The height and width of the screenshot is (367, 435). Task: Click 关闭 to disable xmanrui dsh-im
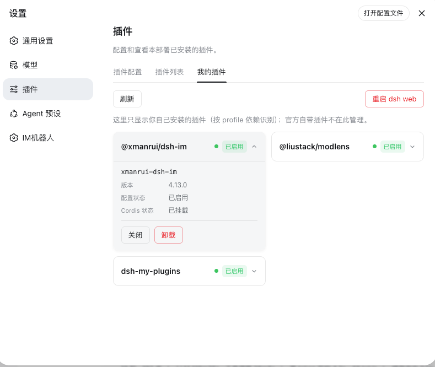[x=136, y=235]
